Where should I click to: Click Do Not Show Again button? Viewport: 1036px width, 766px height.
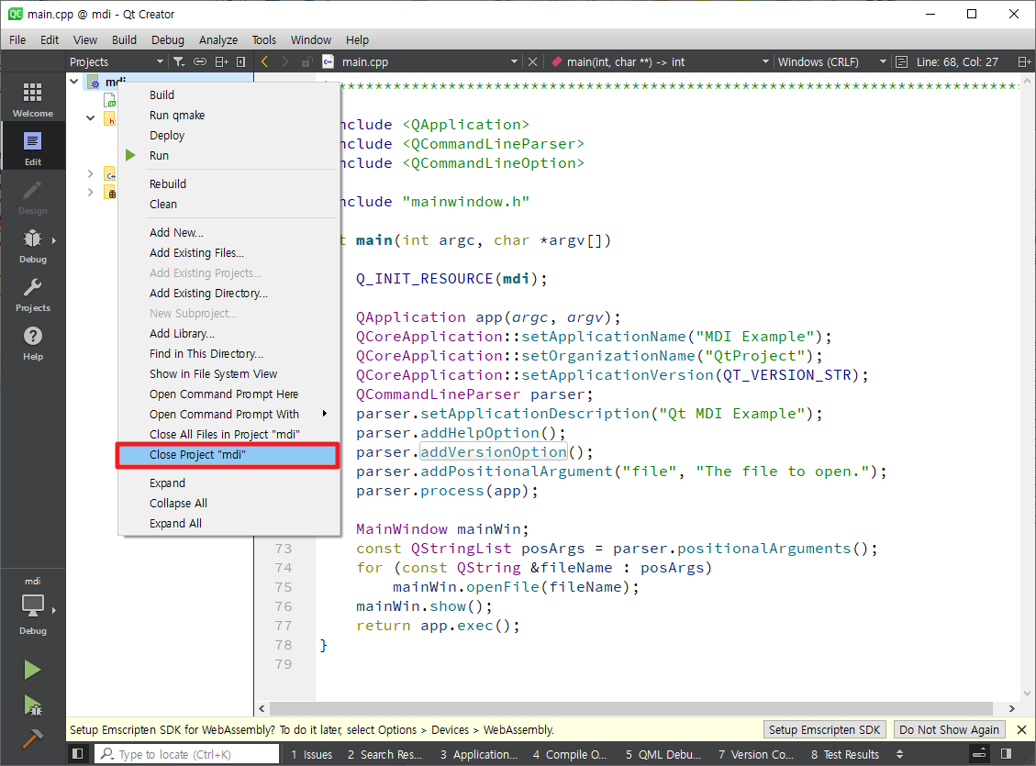[949, 729]
